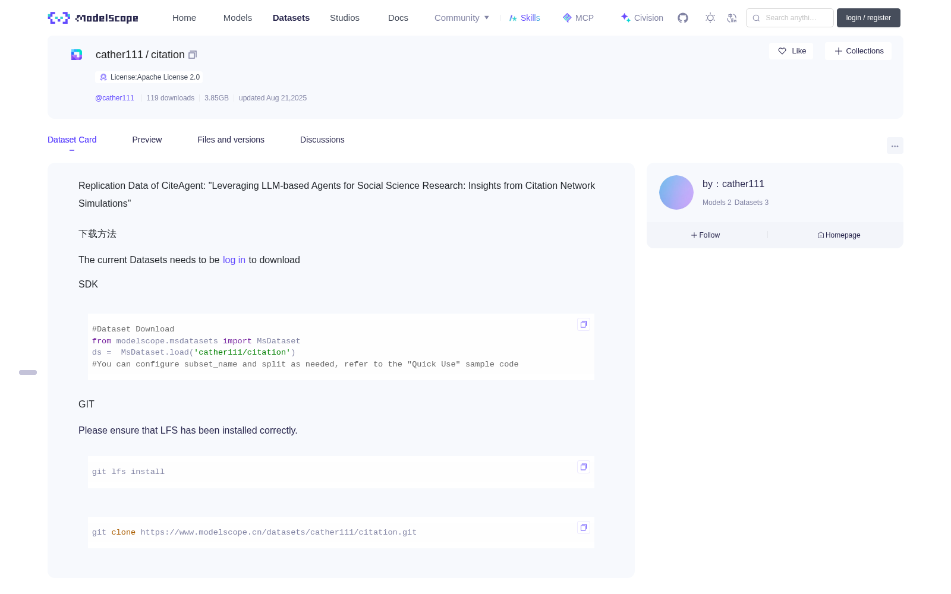Open the Discussions tab
This screenshot has height=594, width=951.
(322, 140)
